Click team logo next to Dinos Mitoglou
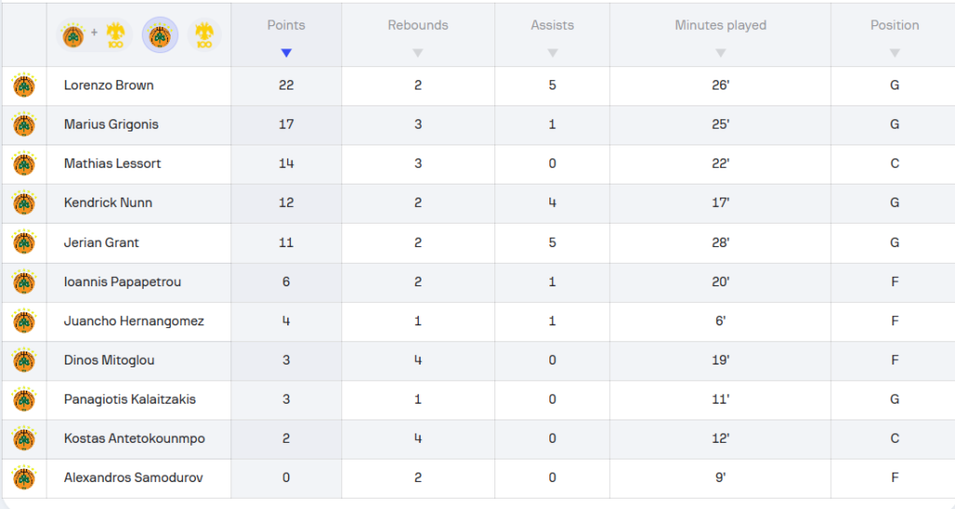 [23, 361]
